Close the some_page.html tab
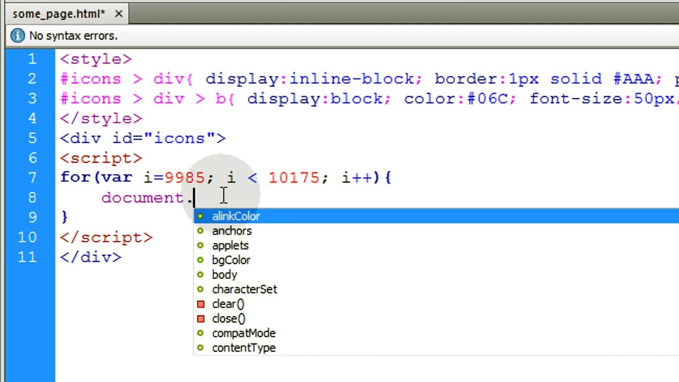This screenshot has height=382, width=679. pos(118,14)
